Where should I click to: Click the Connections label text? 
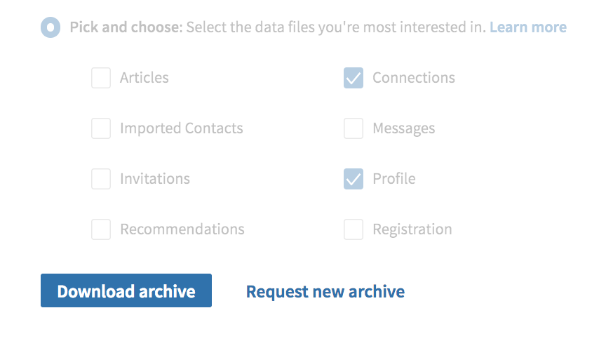point(414,78)
